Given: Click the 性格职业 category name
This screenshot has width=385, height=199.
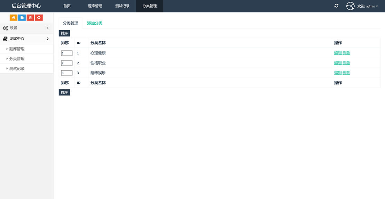Looking at the screenshot, I should (98, 63).
